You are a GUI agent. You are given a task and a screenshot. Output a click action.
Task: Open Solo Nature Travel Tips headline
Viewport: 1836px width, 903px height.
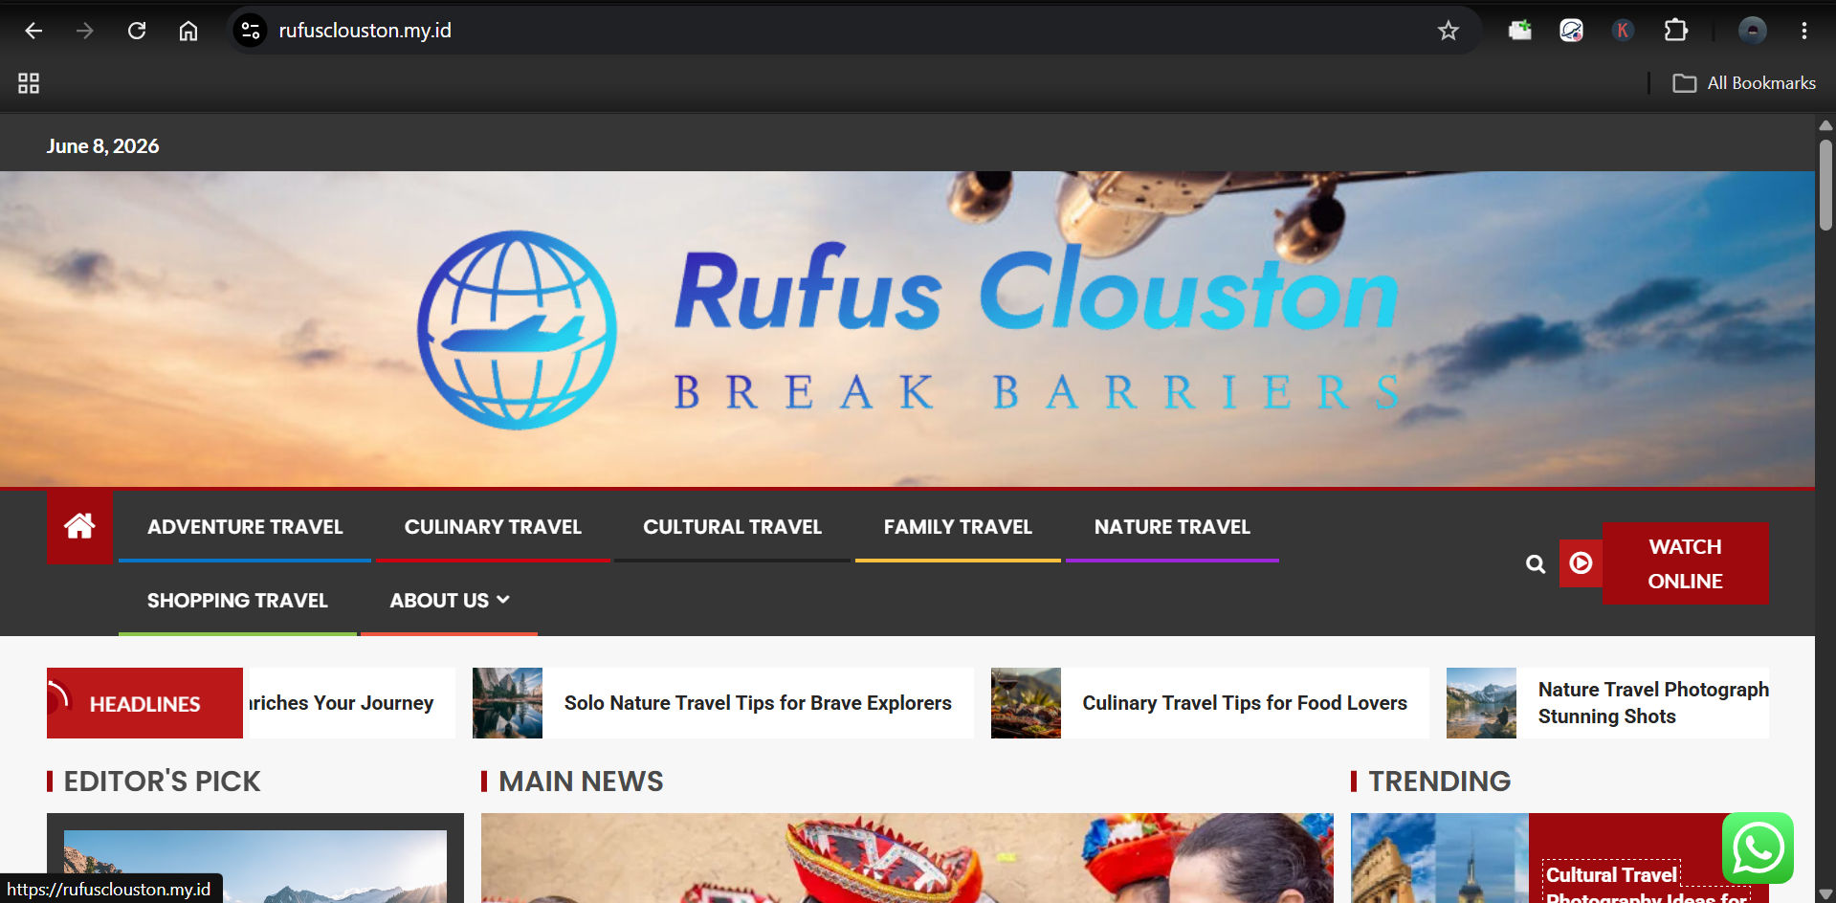coord(758,703)
